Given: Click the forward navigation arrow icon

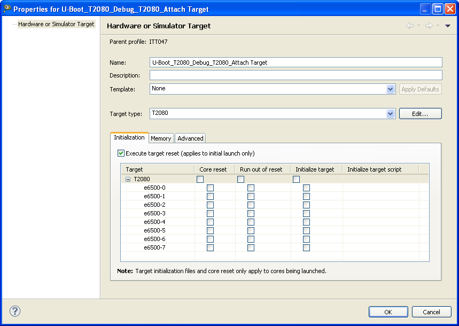Looking at the screenshot, I should click(x=429, y=26).
